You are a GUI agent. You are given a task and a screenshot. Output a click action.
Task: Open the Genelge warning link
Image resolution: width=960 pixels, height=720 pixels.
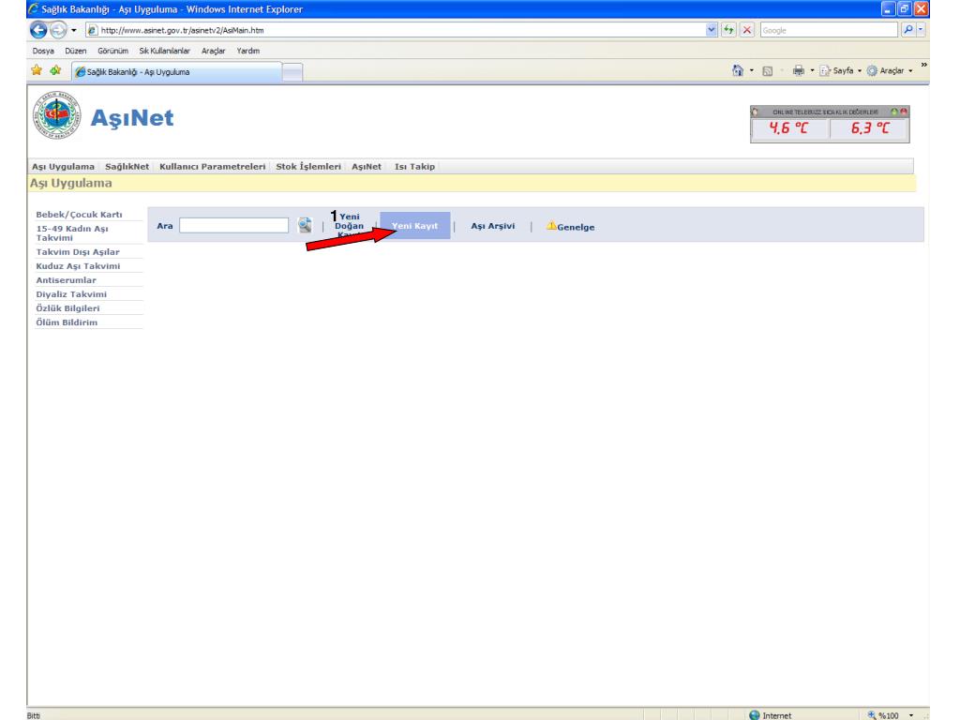click(x=571, y=227)
